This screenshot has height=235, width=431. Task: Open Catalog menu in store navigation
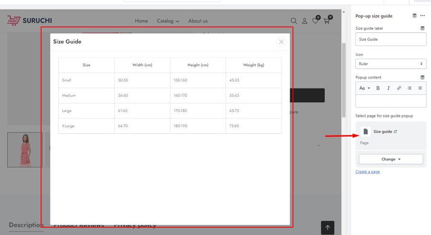pos(168,21)
